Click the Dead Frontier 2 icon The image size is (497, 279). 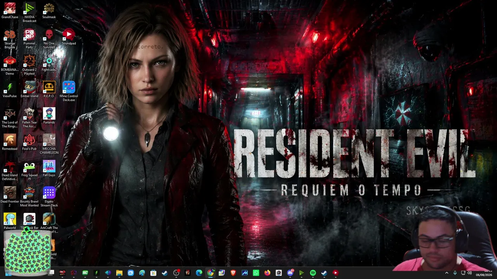coord(10,197)
